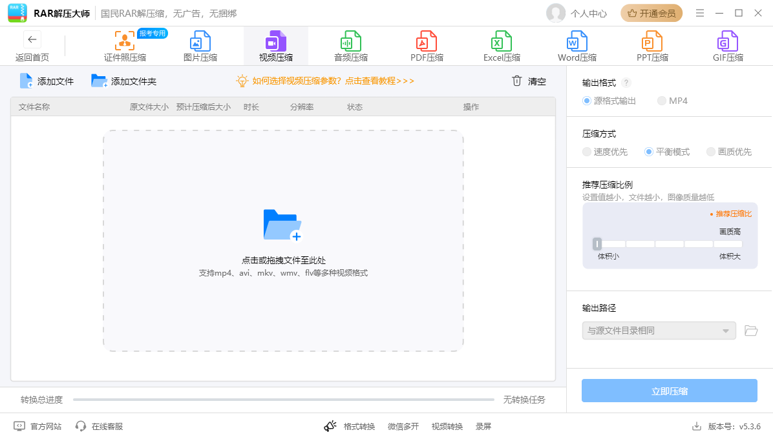Select the video compression tab
Image resolution: width=773 pixels, height=439 pixels.
point(276,46)
